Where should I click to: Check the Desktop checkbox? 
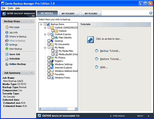(49, 41)
